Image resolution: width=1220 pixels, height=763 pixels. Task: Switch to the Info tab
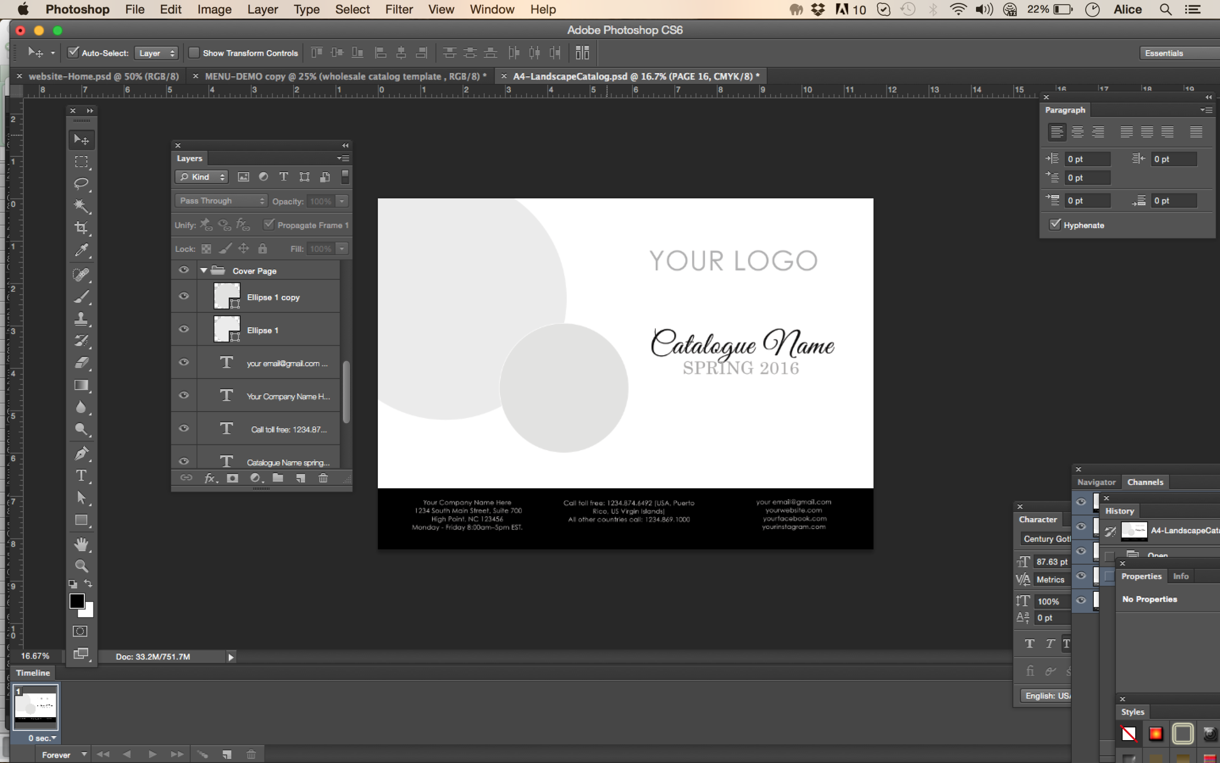(1180, 576)
